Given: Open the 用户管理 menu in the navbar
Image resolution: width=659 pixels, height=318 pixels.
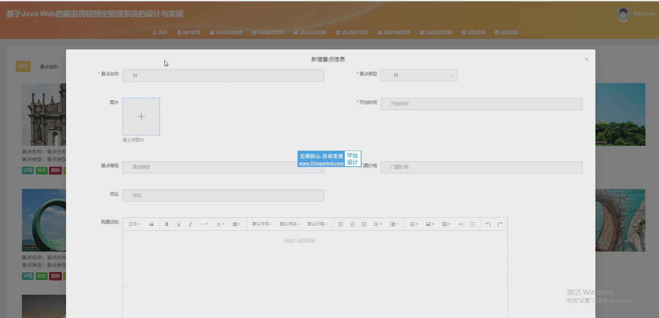Looking at the screenshot, I should coord(189,33).
